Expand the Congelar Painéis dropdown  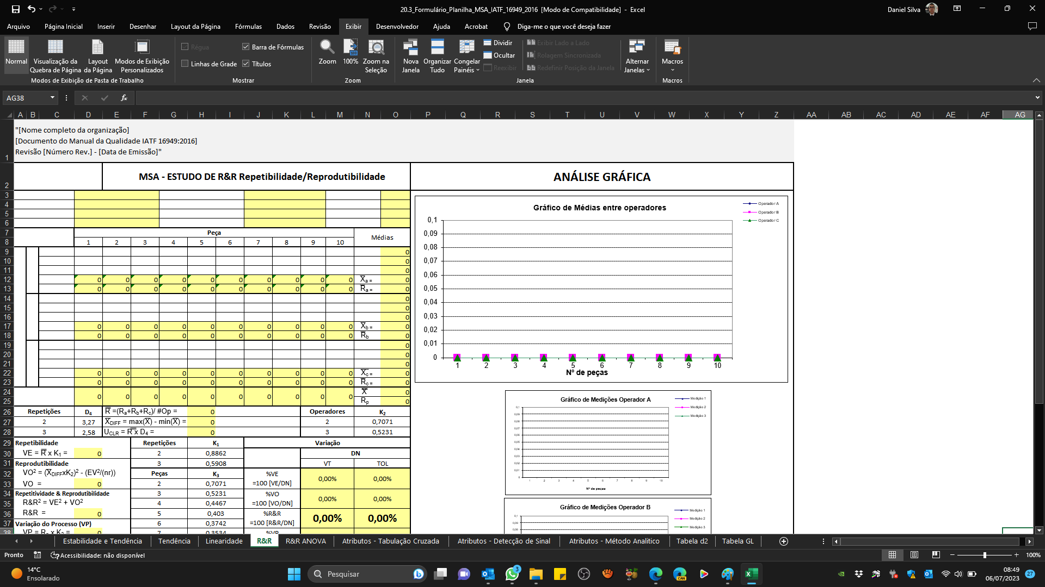pyautogui.click(x=466, y=54)
